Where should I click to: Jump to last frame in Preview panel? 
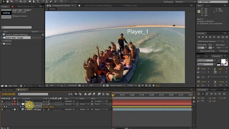pos(214,37)
